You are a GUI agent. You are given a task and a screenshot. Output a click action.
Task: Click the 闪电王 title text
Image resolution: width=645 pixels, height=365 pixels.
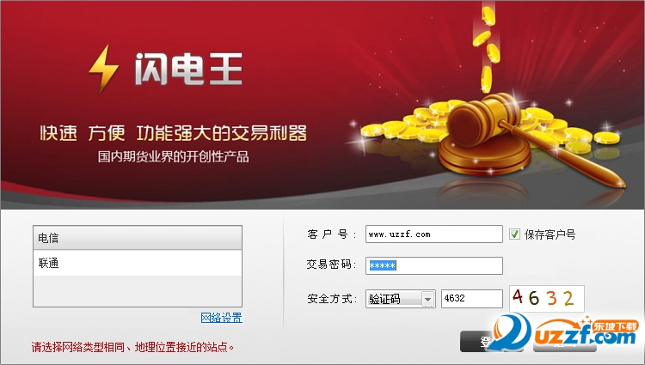point(188,69)
